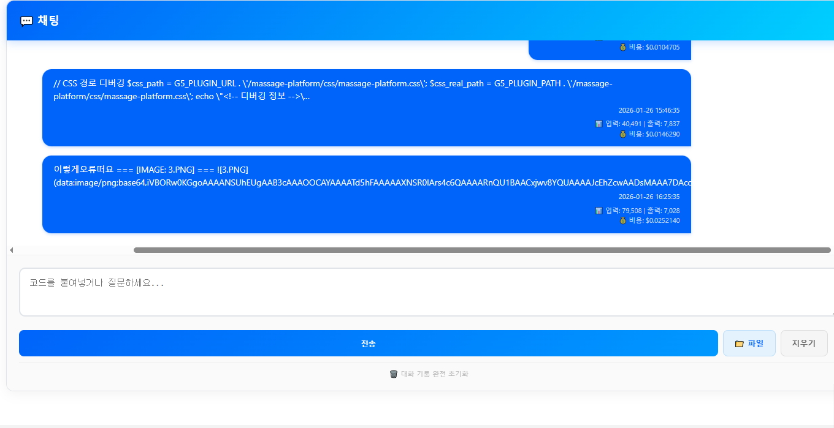The image size is (834, 428).
Task: Click the 대화 기록 완전 초기화 reset link
Action: point(434,374)
